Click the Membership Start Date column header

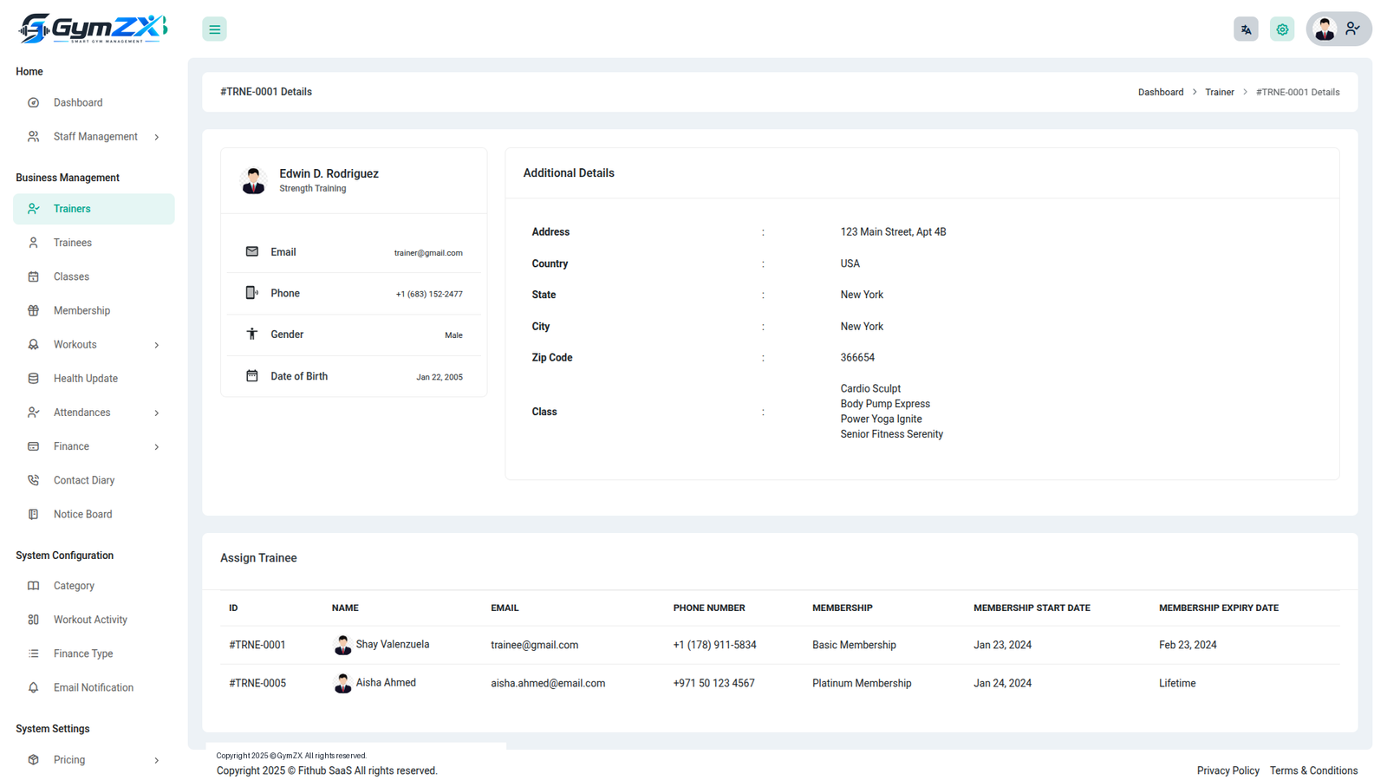pos(1032,608)
